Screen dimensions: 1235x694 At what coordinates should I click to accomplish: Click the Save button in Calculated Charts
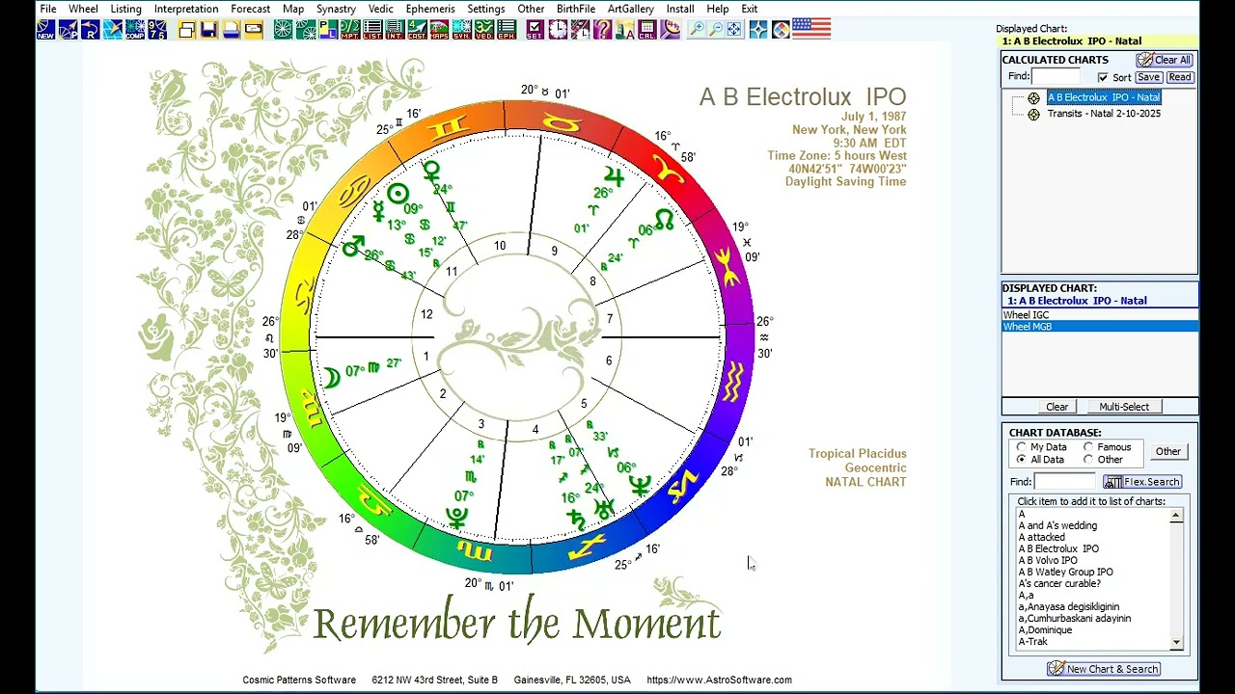point(1148,77)
